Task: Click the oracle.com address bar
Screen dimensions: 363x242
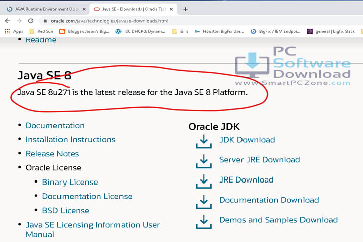Action: click(110, 21)
